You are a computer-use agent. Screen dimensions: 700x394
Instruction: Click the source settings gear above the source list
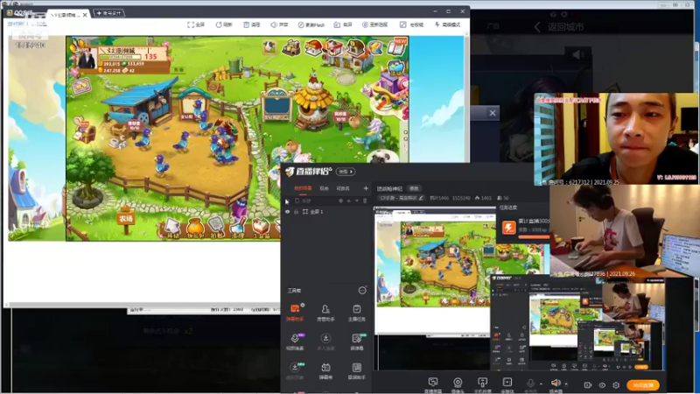pos(340,201)
